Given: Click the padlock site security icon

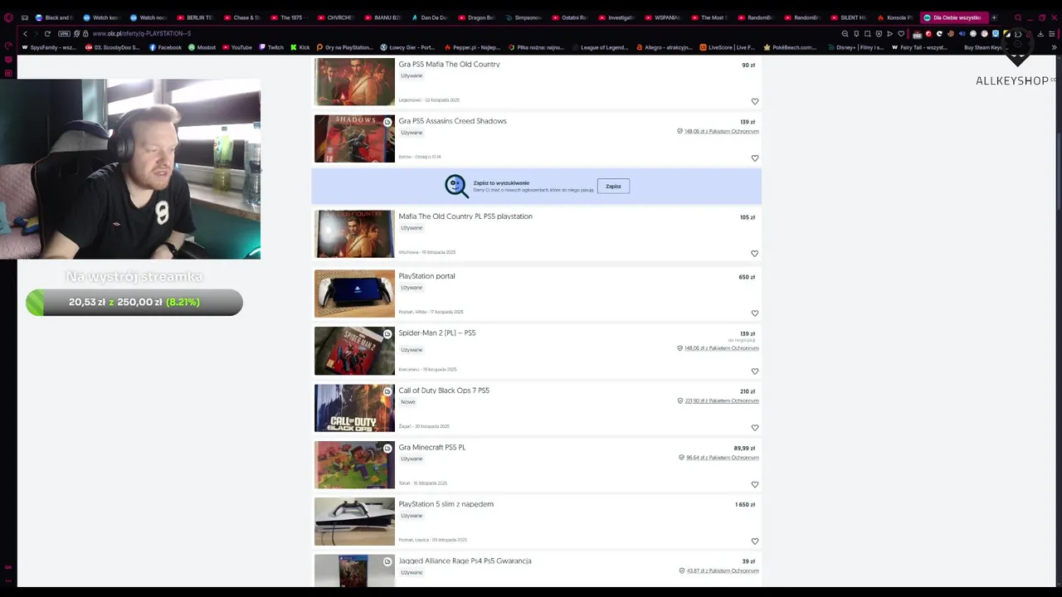Looking at the screenshot, I should coord(85,34).
